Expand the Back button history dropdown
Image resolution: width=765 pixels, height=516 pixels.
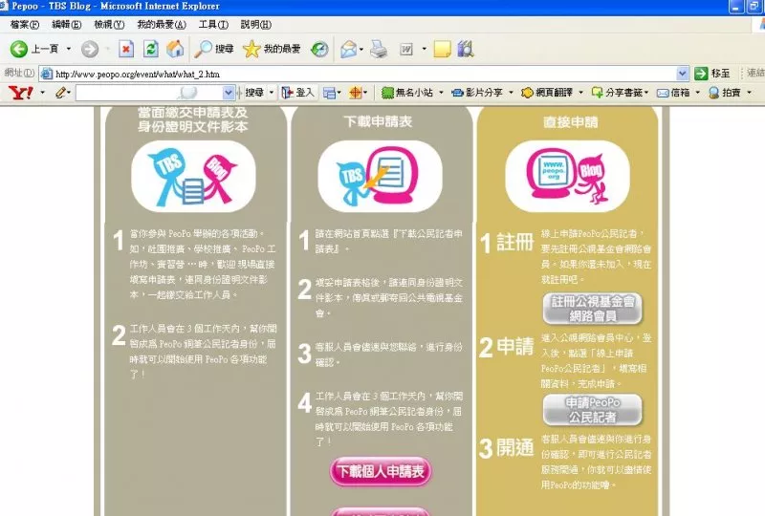point(68,49)
